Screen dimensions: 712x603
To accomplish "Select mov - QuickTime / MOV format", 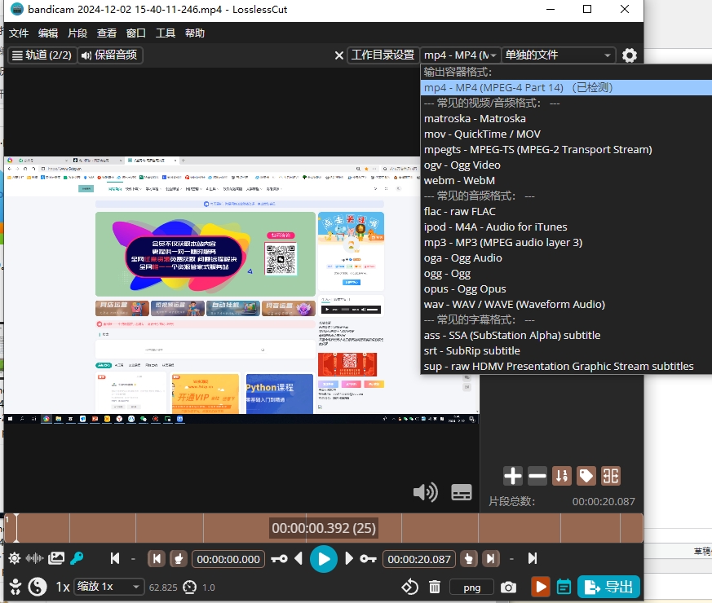I will [x=566, y=134].
